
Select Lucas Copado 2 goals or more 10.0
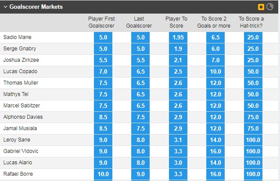[216, 71]
